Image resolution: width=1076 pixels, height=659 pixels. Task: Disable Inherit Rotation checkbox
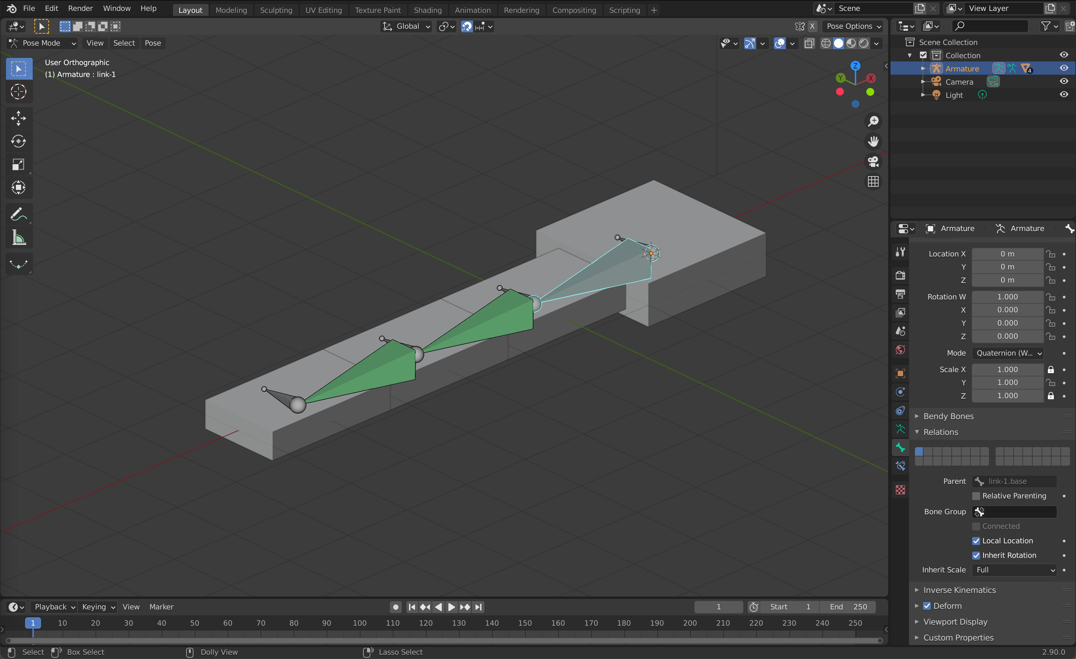(x=976, y=555)
